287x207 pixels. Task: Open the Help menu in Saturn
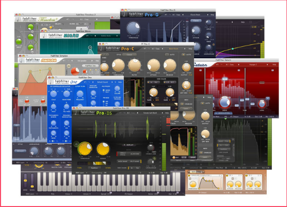click(x=274, y=65)
